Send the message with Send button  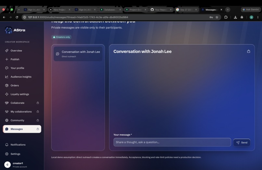242,142
